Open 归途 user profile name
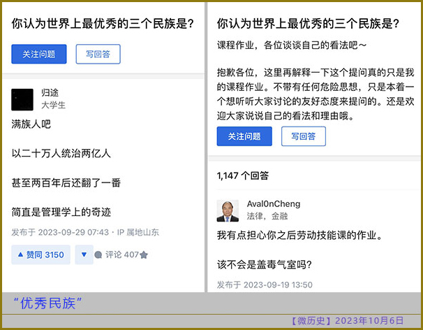The image size is (423, 330). tap(50, 93)
